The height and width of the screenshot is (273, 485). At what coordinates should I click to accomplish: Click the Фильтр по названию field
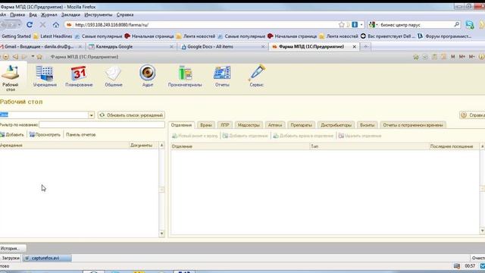[102, 124]
